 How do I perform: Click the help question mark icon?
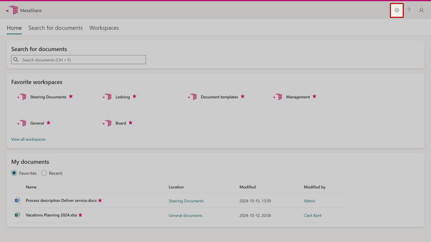click(409, 10)
